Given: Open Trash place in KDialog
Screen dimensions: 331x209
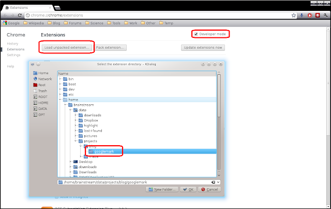Looking at the screenshot, I should pos(40,91).
